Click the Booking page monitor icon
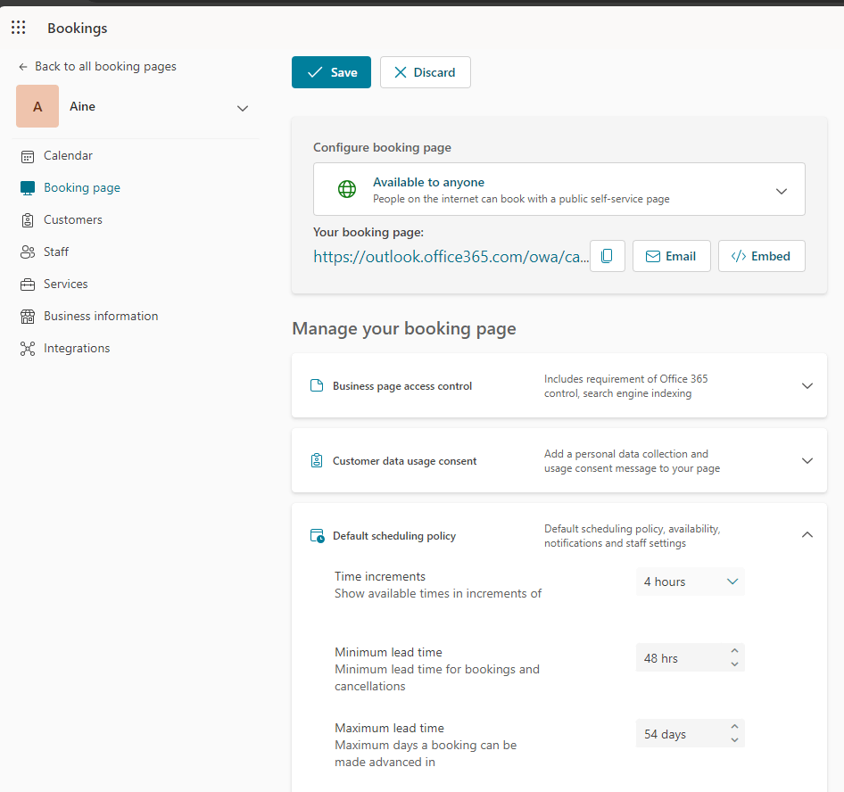This screenshot has width=844, height=792. (28, 188)
